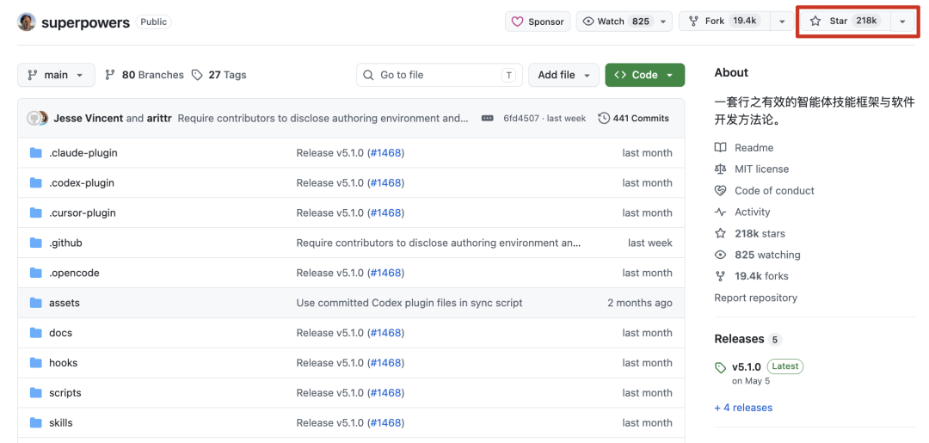This screenshot has height=443, width=929.
Task: Open the hooks folder
Action: [x=64, y=362]
